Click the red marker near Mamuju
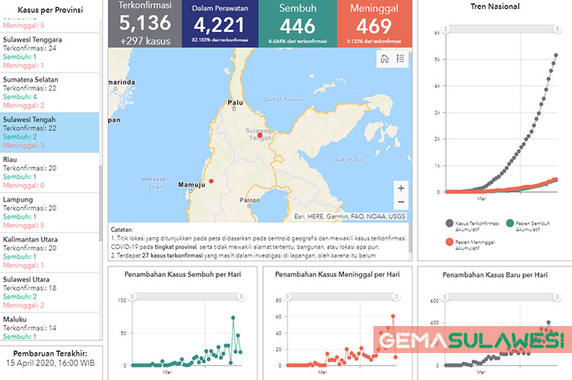This screenshot has width=572, height=380. [211, 181]
